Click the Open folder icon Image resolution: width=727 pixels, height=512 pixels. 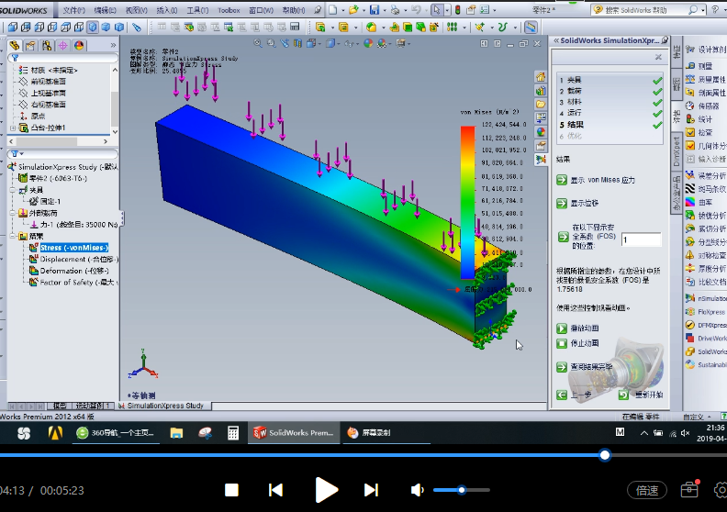point(353,10)
